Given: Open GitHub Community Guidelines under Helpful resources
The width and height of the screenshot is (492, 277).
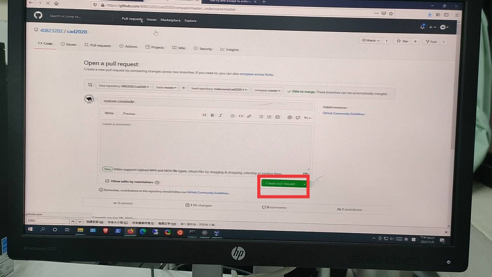Looking at the screenshot, I should [343, 114].
